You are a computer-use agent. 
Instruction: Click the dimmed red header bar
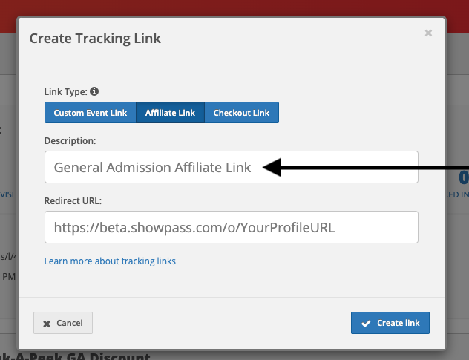point(234,7)
